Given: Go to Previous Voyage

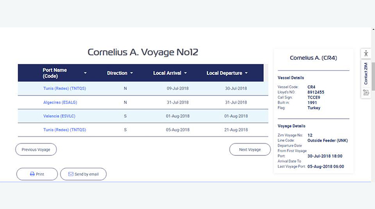Looking at the screenshot, I should pos(36,149).
